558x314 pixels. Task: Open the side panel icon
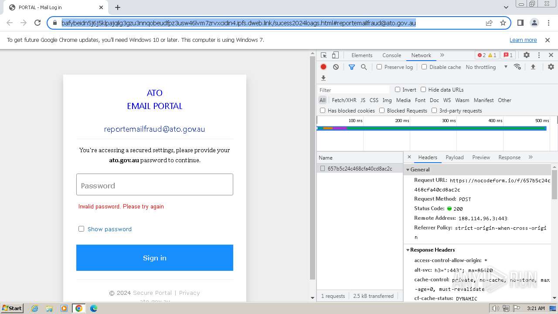[x=521, y=23]
